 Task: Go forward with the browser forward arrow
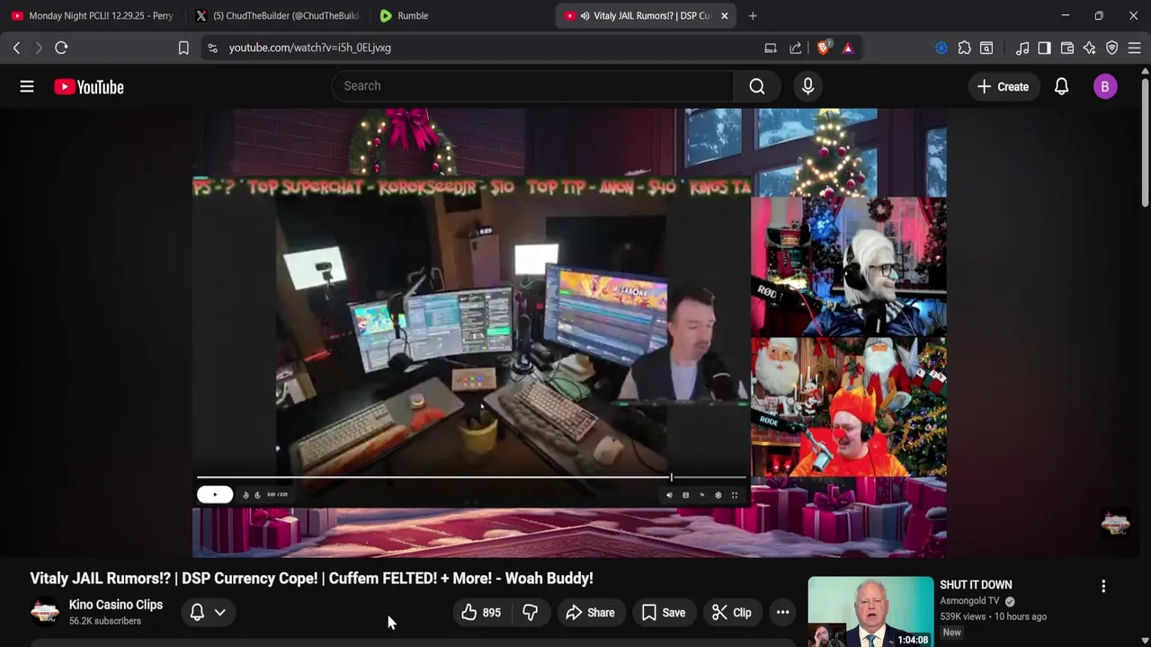(39, 48)
